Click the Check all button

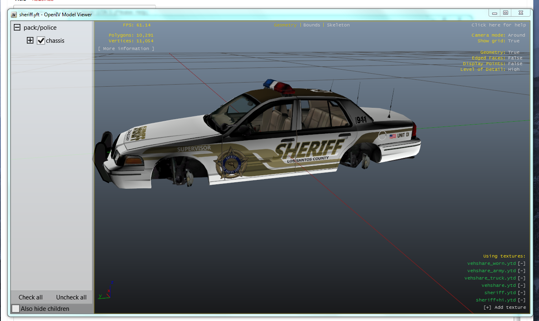(x=31, y=297)
